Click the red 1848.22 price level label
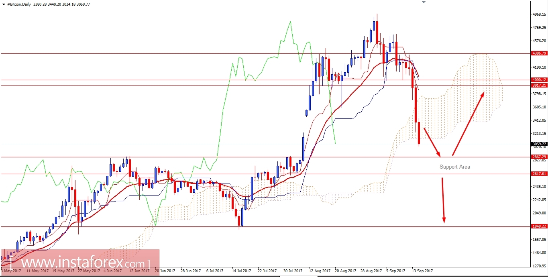 tap(539, 226)
